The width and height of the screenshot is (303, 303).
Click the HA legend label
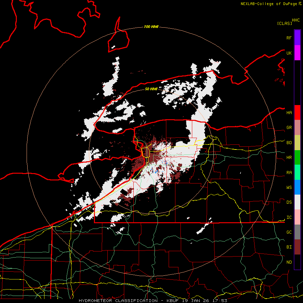point(289,113)
